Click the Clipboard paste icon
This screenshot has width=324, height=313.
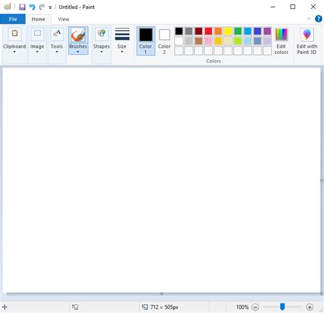[14, 33]
